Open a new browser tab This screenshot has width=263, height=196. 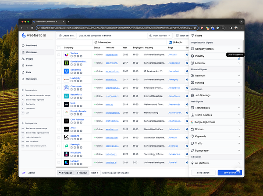pyautogui.click(x=68, y=22)
